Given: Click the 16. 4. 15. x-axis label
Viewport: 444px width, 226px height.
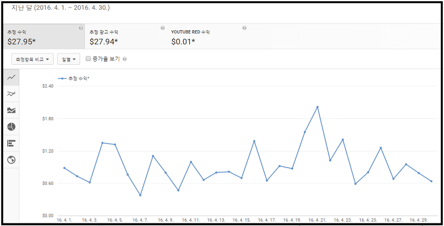Looking at the screenshot, I should (x=242, y=220).
